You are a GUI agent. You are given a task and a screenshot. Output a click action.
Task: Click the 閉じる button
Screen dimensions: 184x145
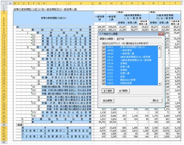pos(156,101)
